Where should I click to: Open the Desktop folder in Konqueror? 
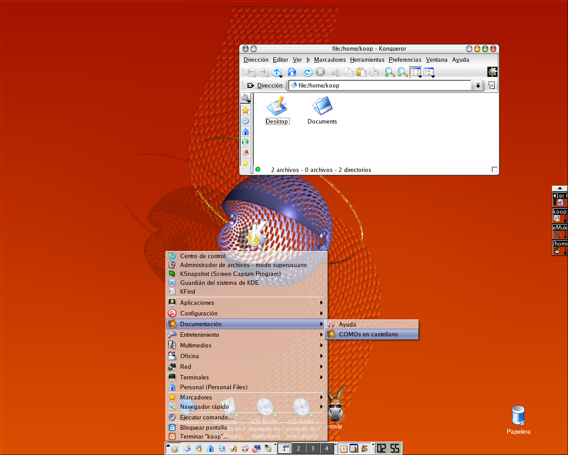(x=277, y=110)
